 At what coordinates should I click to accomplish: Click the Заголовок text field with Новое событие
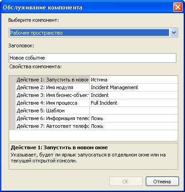92,58
